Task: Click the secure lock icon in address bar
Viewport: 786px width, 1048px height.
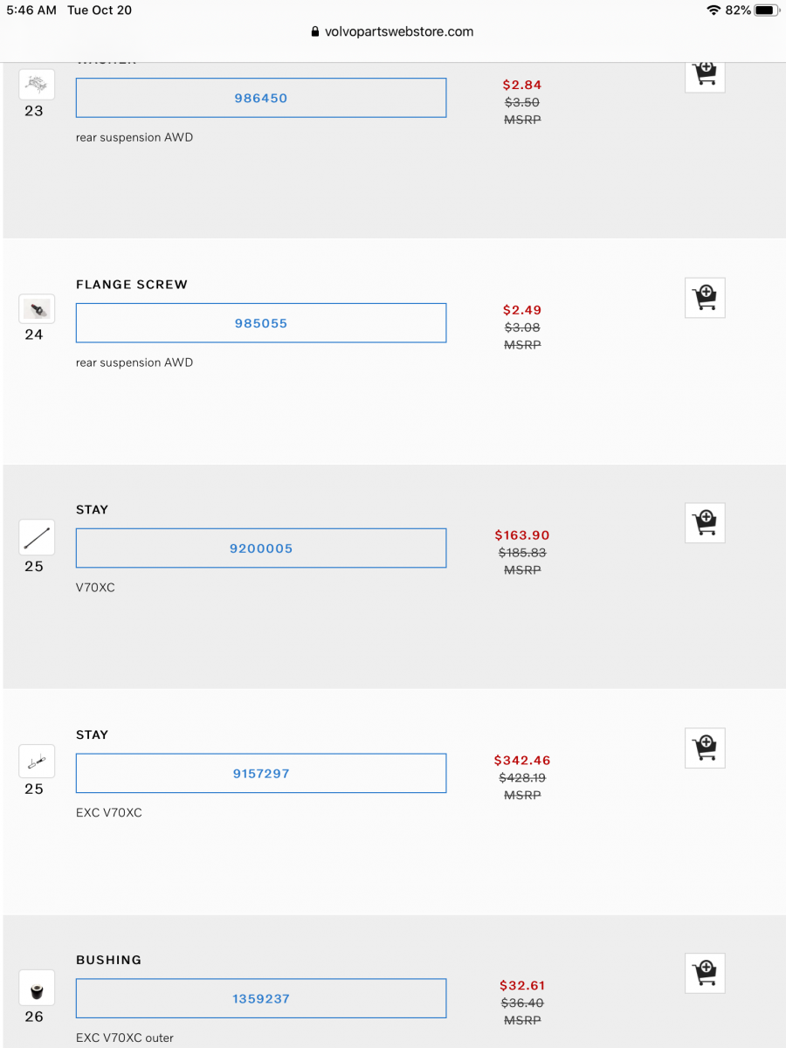Action: (315, 31)
